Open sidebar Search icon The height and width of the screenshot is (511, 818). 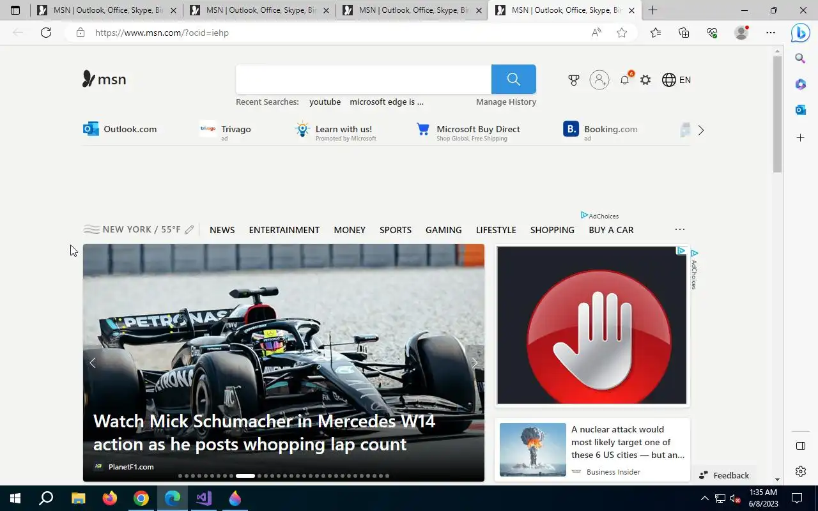[800, 59]
